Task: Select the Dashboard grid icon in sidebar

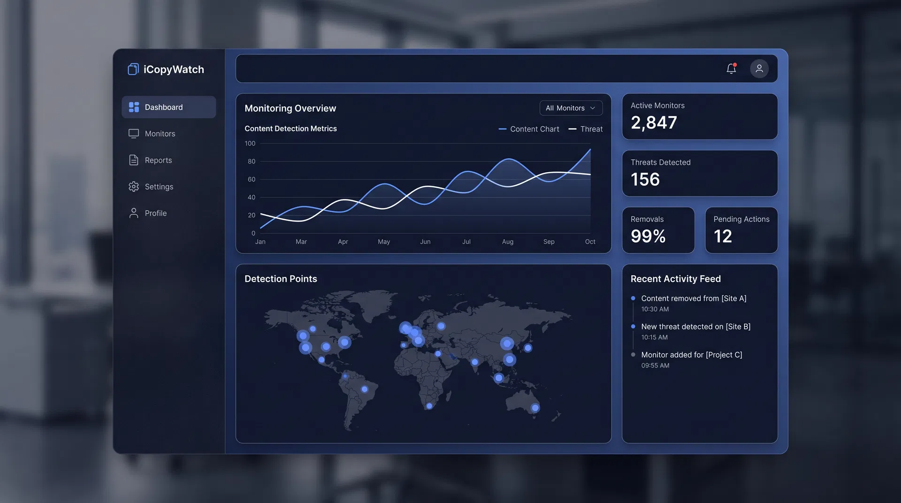Action: coord(133,107)
